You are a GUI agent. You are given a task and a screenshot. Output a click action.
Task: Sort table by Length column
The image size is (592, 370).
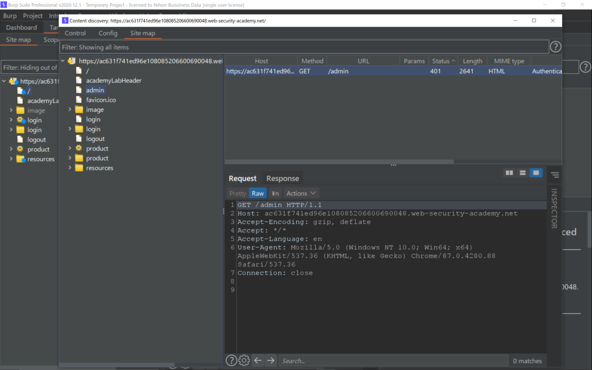point(473,61)
